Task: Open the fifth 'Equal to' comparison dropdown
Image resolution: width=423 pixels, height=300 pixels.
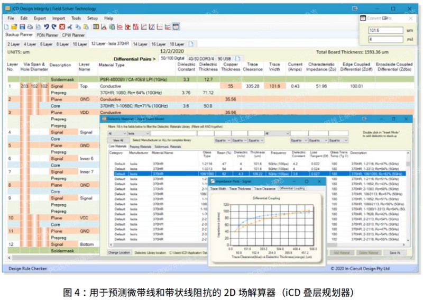Action: click(x=318, y=140)
